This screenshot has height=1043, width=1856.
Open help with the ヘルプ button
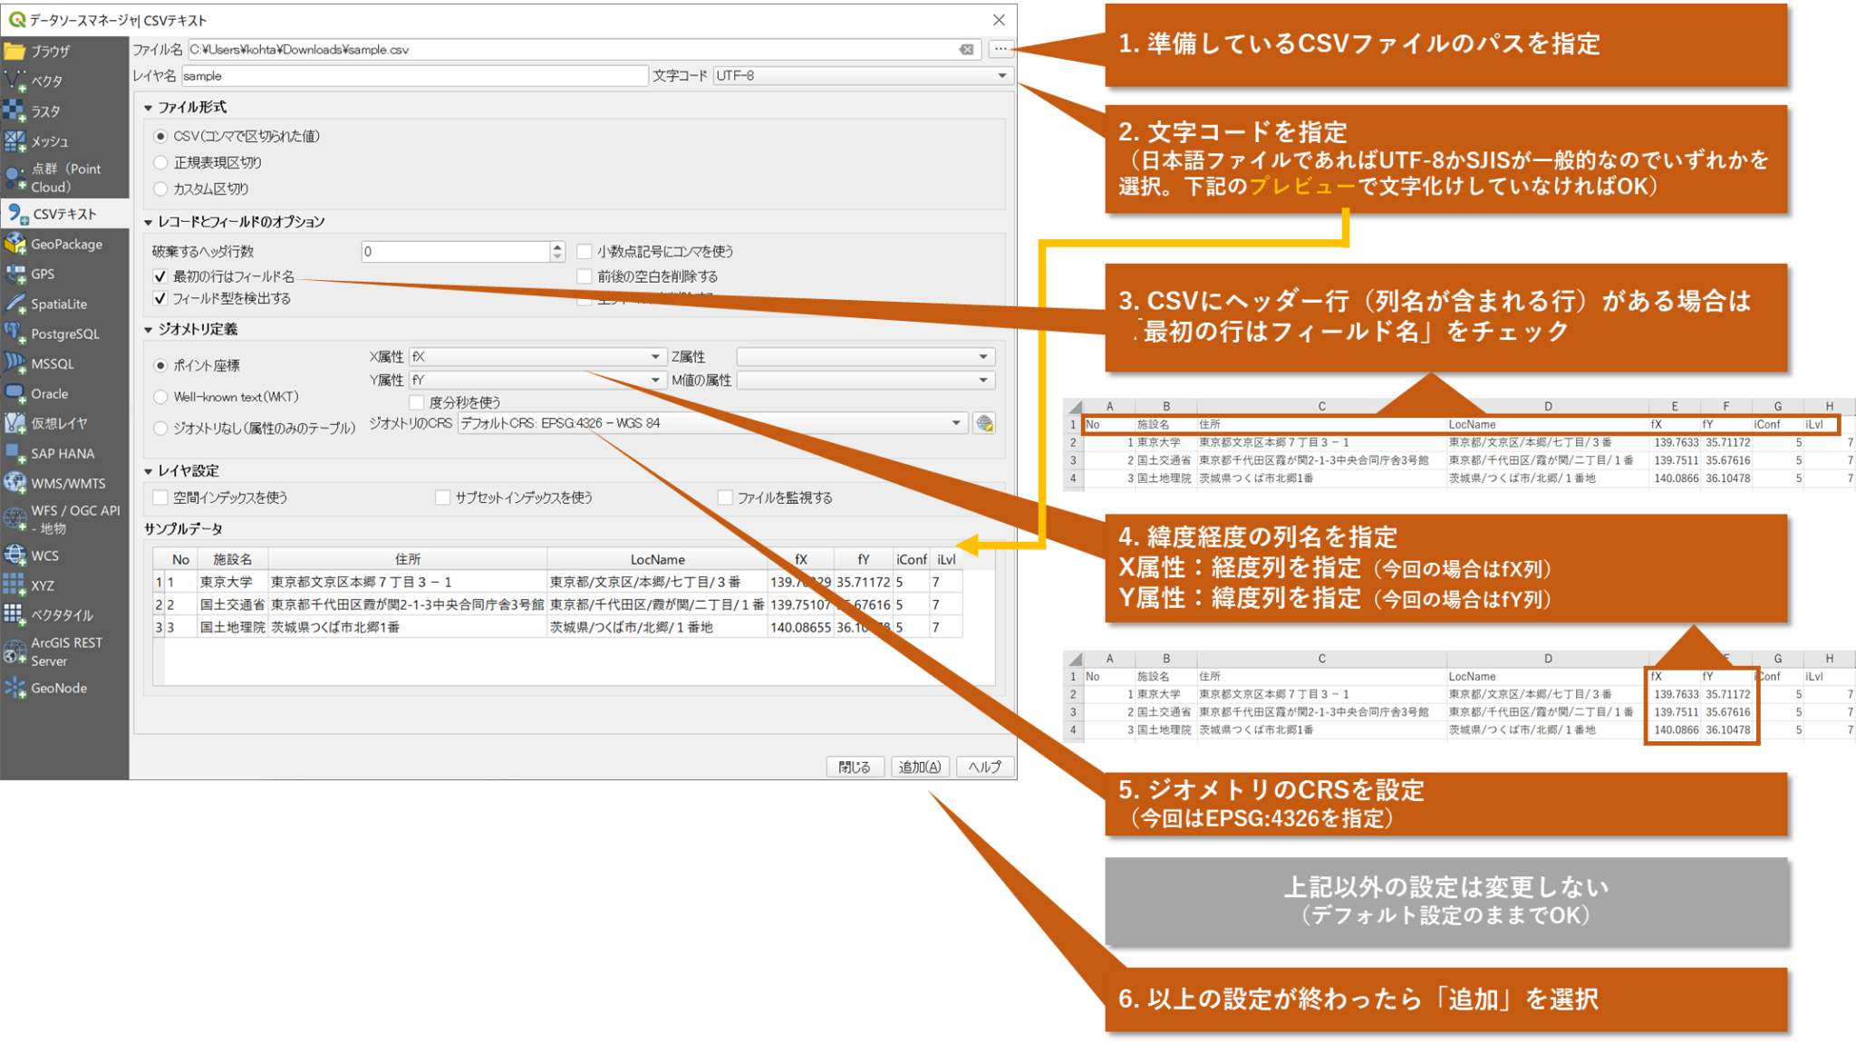[985, 766]
